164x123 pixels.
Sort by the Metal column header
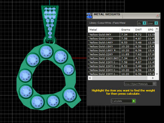104,30
